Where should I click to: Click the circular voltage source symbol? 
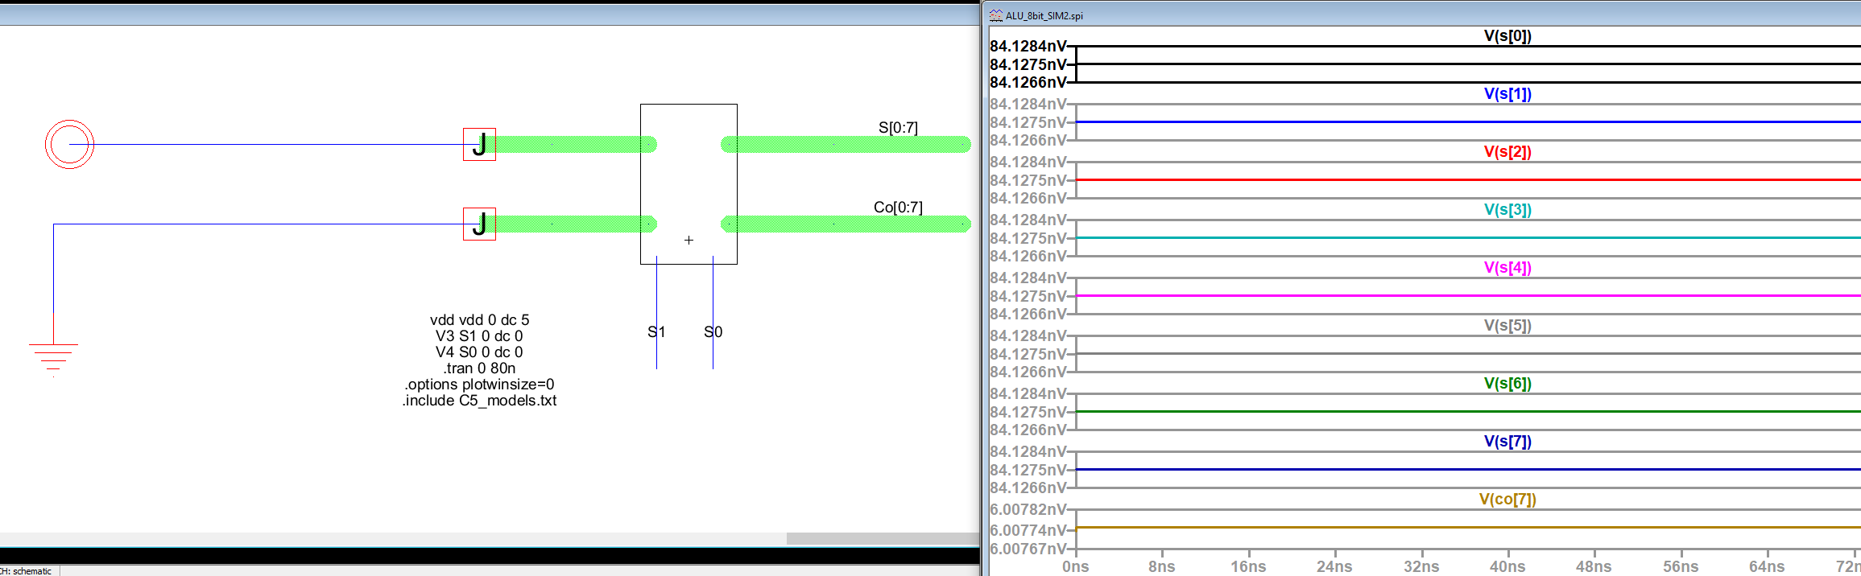click(70, 145)
